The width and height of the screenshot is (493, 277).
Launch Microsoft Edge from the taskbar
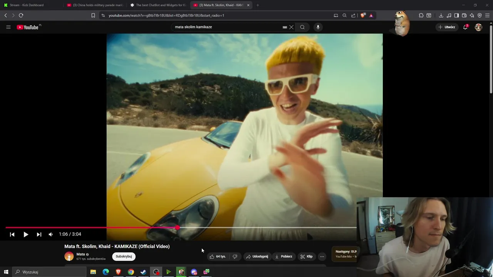point(106,272)
